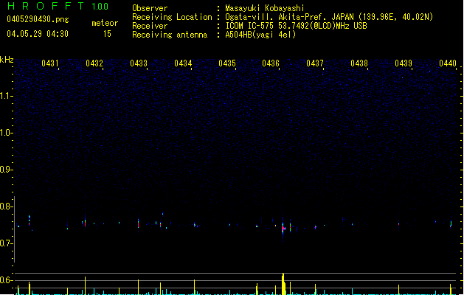Click the 0434 time marker
The height and width of the screenshot is (295, 464).
[x=183, y=63]
